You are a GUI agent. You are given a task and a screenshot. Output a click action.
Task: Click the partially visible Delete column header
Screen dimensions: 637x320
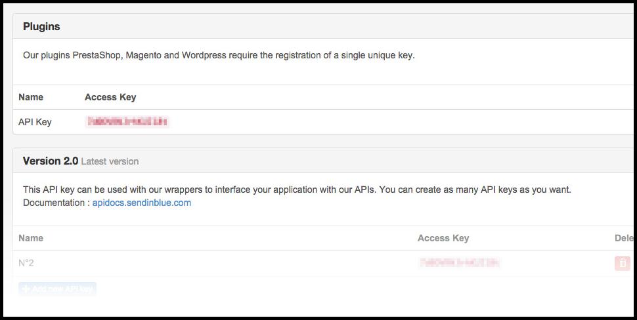(x=623, y=238)
